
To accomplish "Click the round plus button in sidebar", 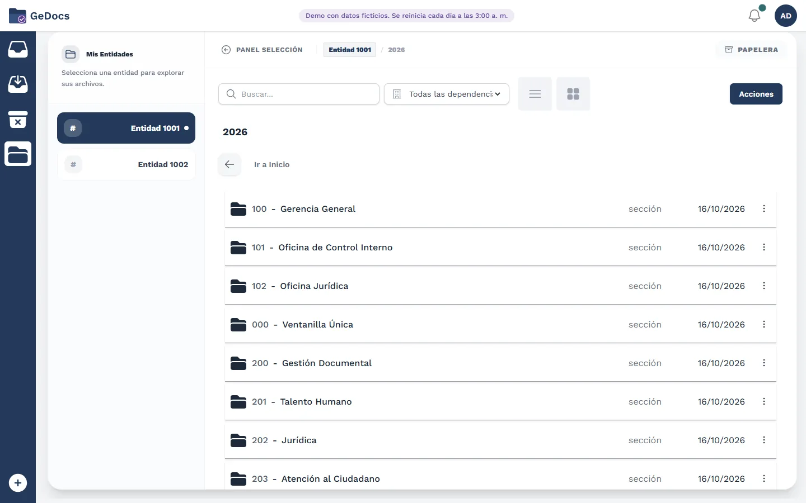I will [x=18, y=483].
